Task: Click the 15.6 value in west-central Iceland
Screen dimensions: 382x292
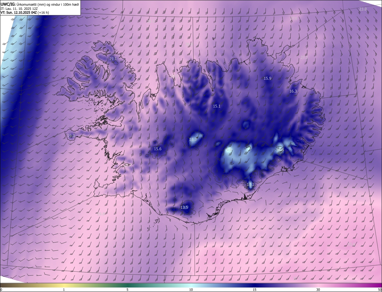Action: coord(158,149)
